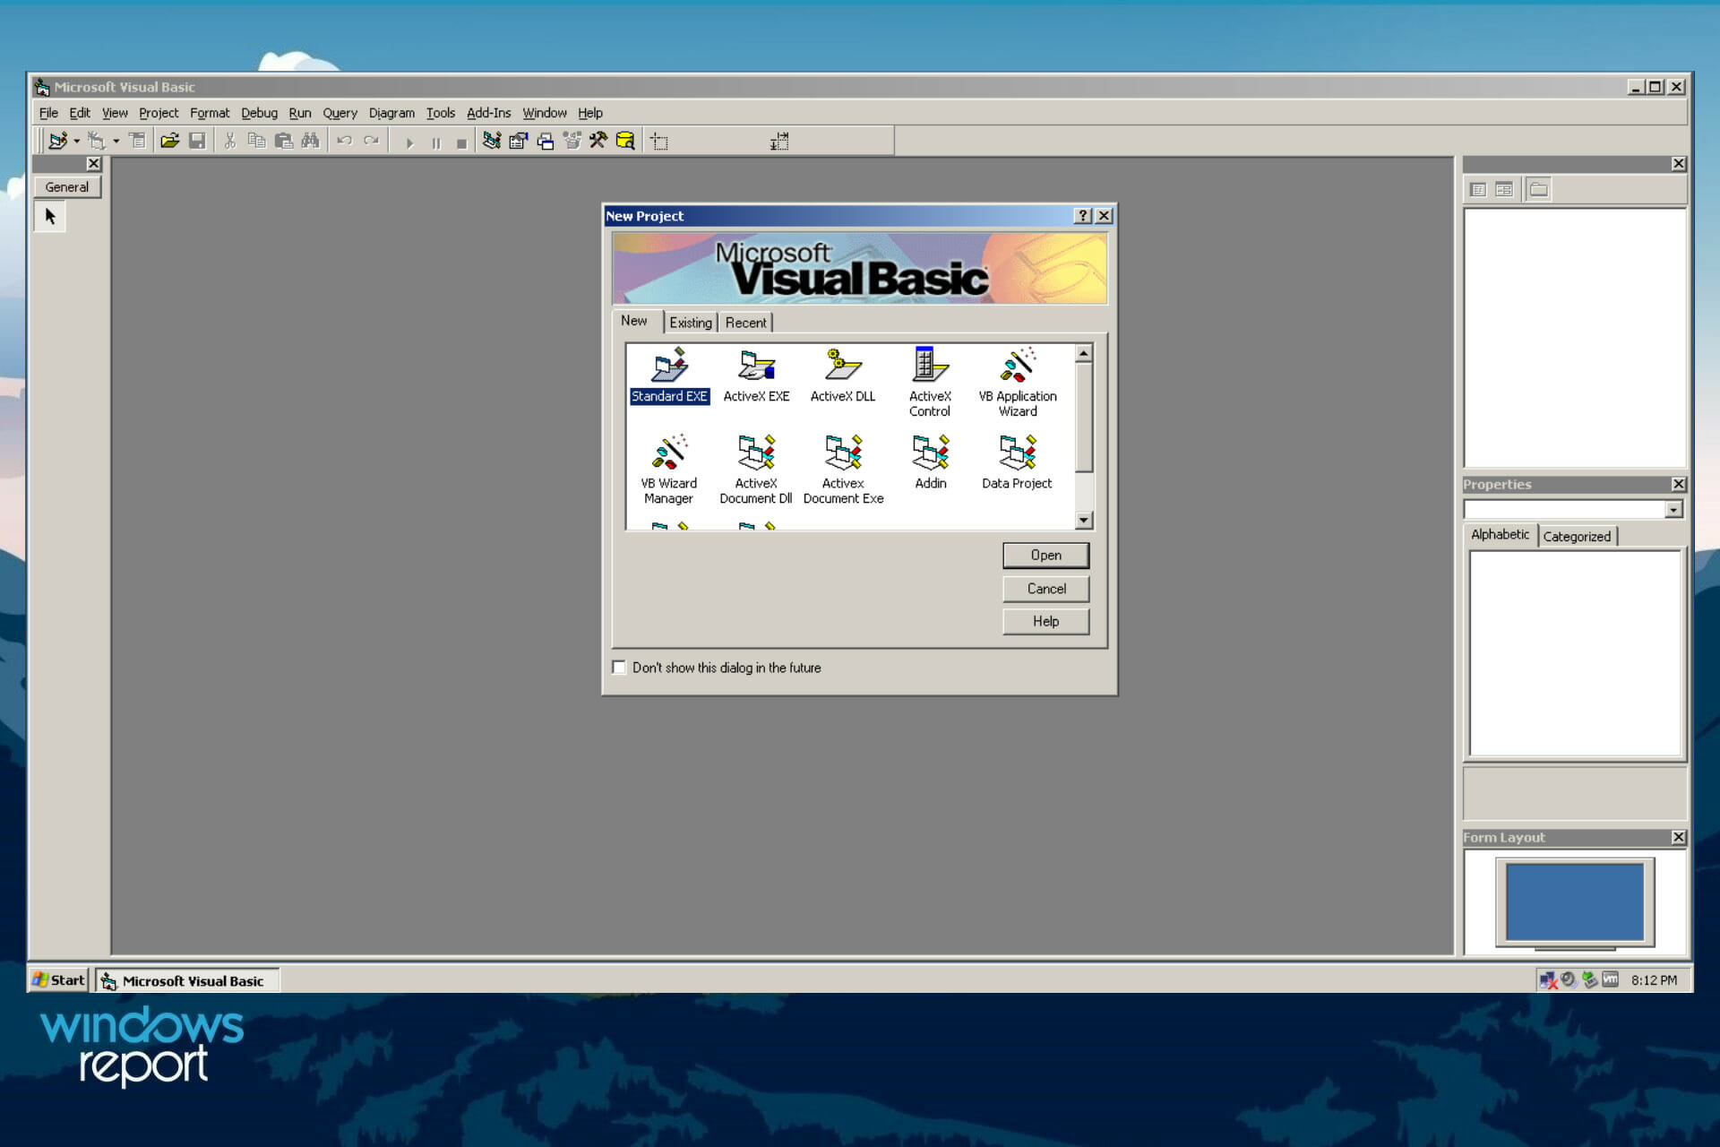Click the Form Layout Window toolbar icon

point(545,141)
